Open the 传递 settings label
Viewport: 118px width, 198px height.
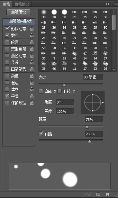(x=15, y=62)
